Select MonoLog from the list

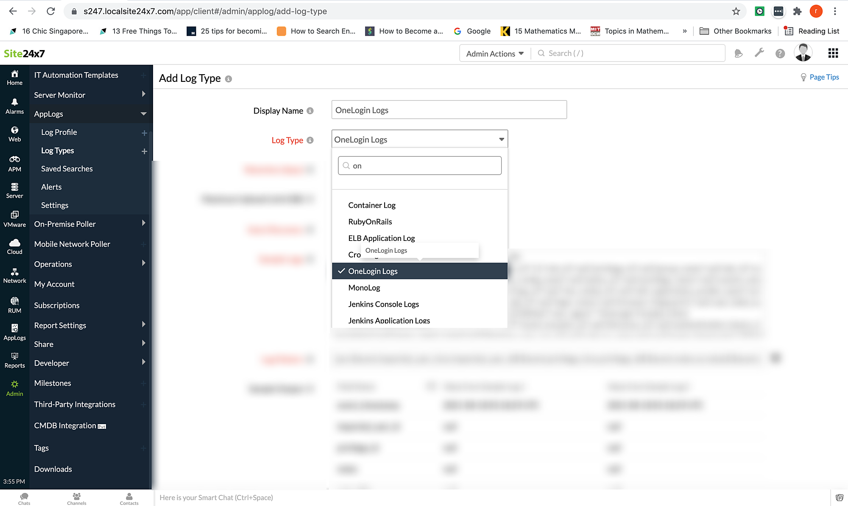(364, 288)
